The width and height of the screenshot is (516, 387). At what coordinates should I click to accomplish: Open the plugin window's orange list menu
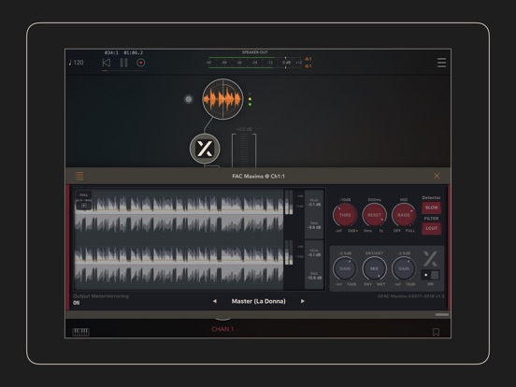[x=79, y=176]
